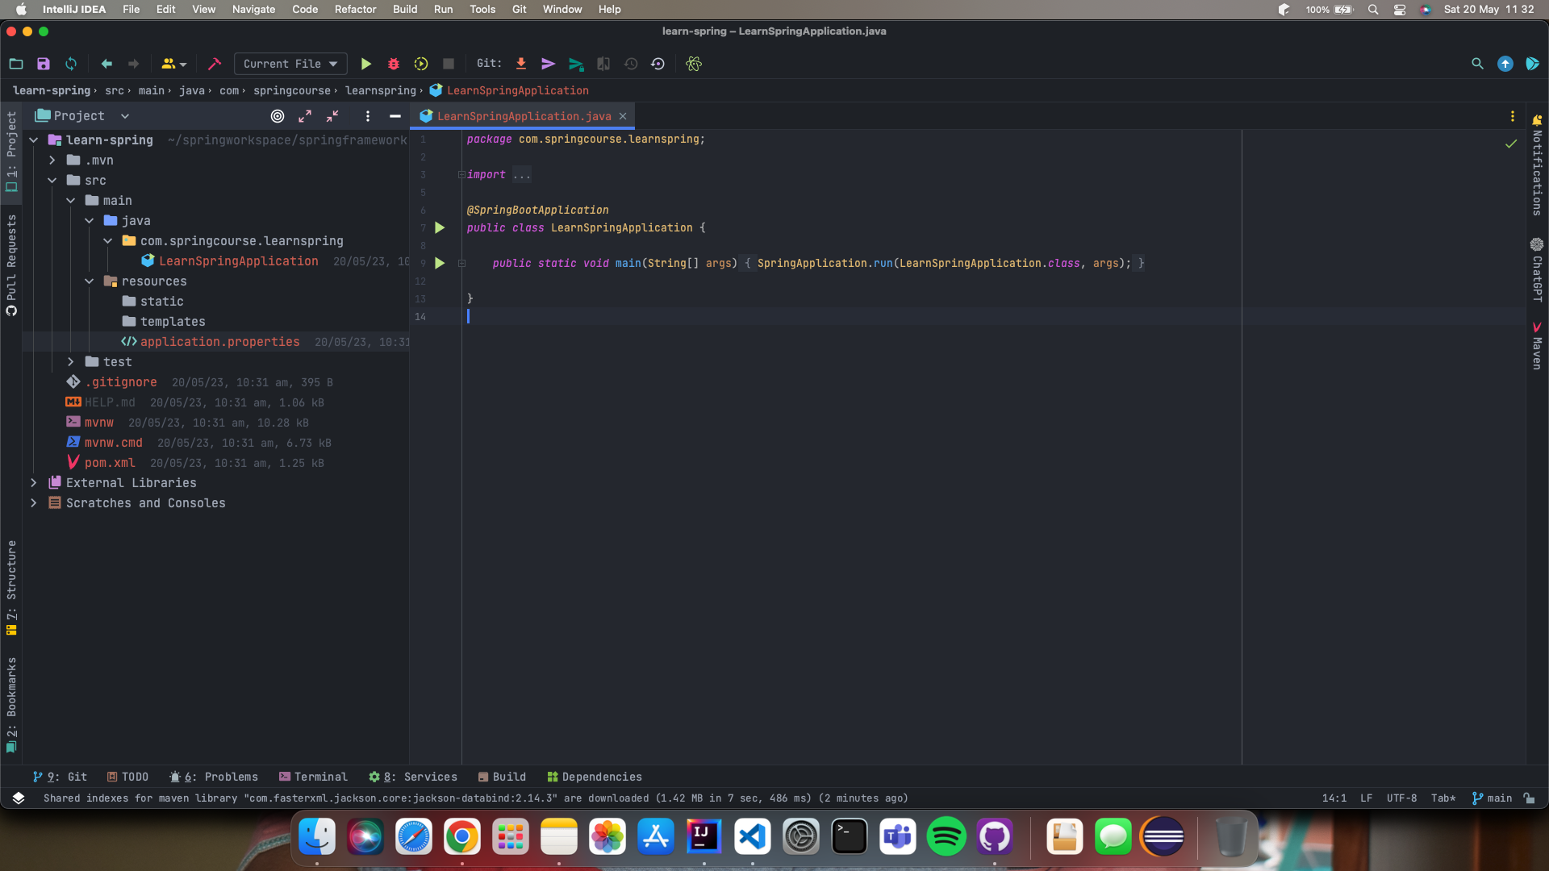Toggle the Maven right side tab
1549x871 pixels.
pyautogui.click(x=1537, y=346)
